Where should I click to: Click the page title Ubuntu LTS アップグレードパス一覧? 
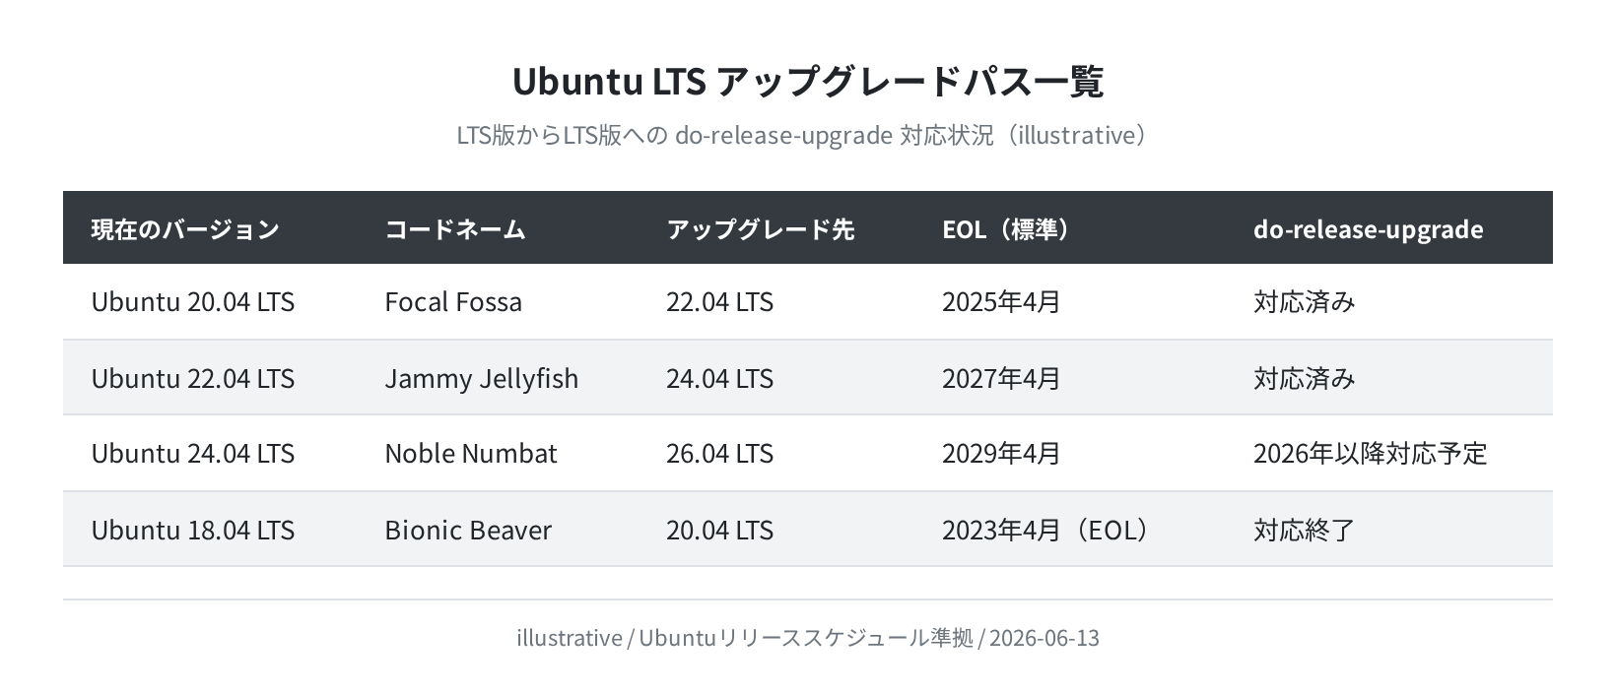click(x=808, y=82)
